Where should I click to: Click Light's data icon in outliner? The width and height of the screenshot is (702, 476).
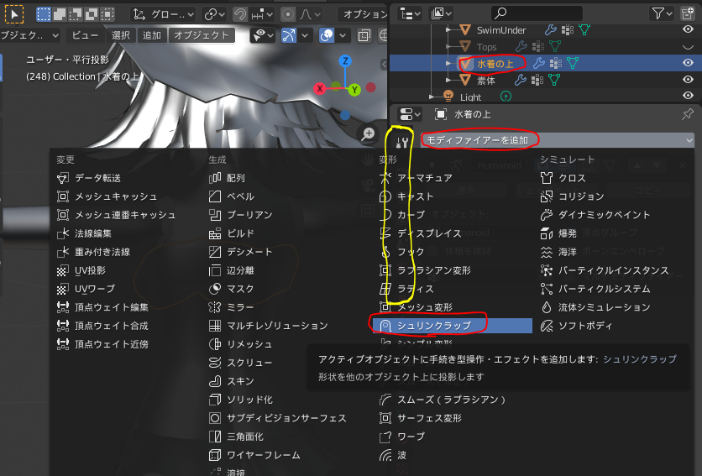click(506, 97)
